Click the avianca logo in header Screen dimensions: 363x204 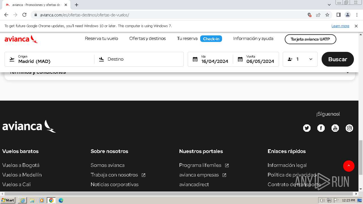pyautogui.click(x=21, y=39)
